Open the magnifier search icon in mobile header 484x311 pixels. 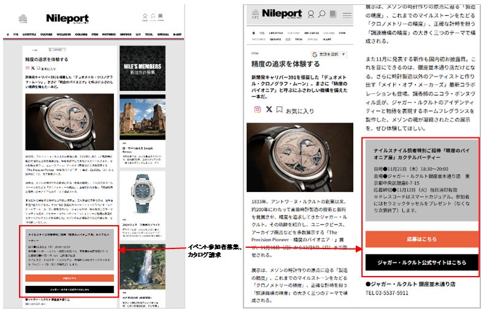tap(321, 14)
